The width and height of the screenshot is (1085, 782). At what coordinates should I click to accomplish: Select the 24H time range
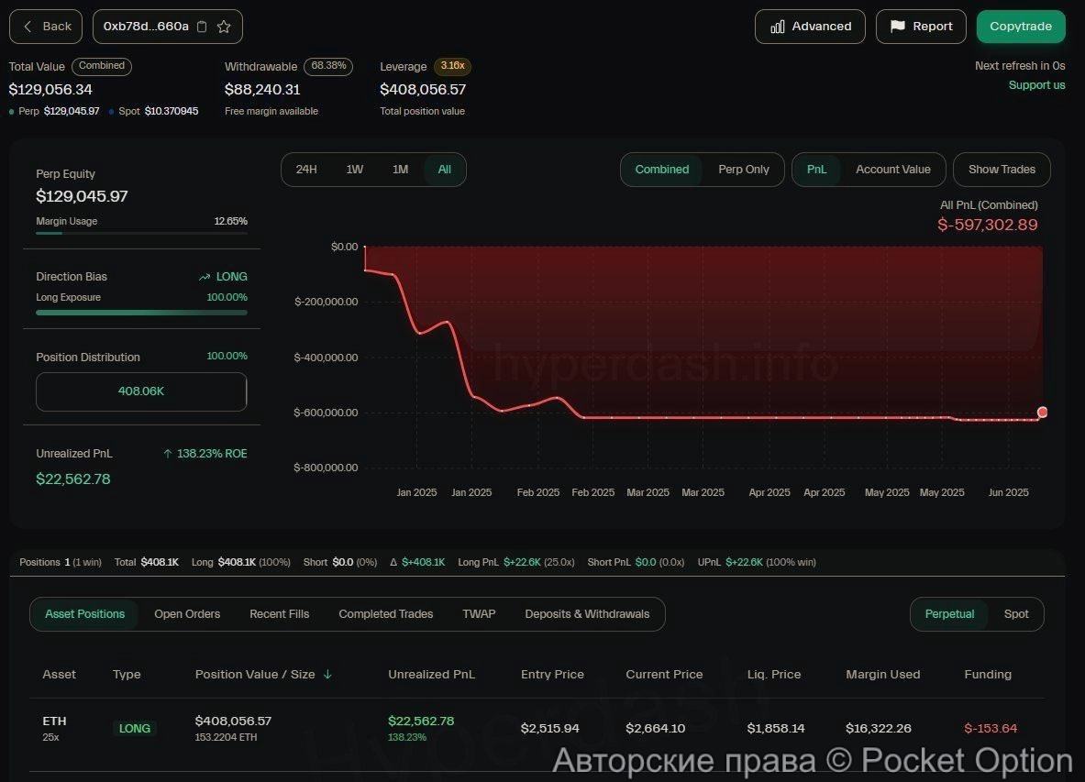tap(306, 170)
